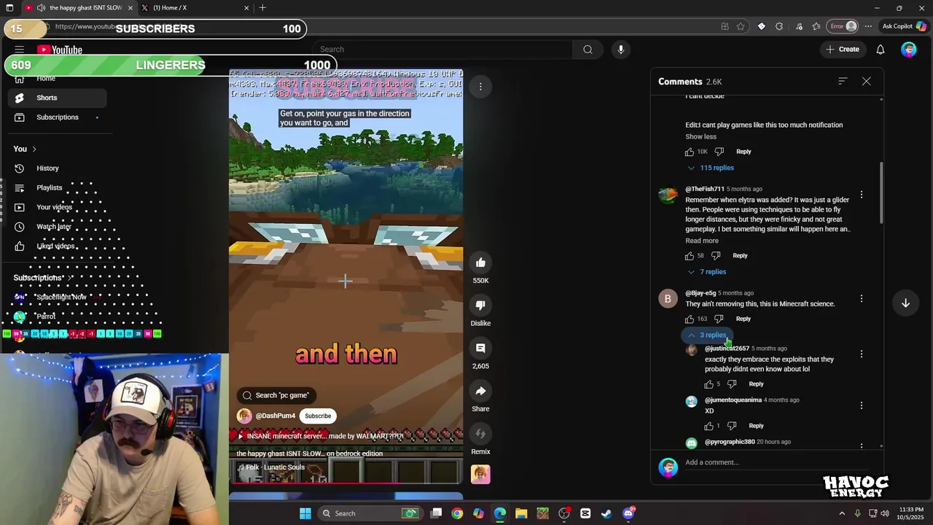The width and height of the screenshot is (933, 525).
Task: Click the YouTube Search input field
Action: tap(445, 50)
